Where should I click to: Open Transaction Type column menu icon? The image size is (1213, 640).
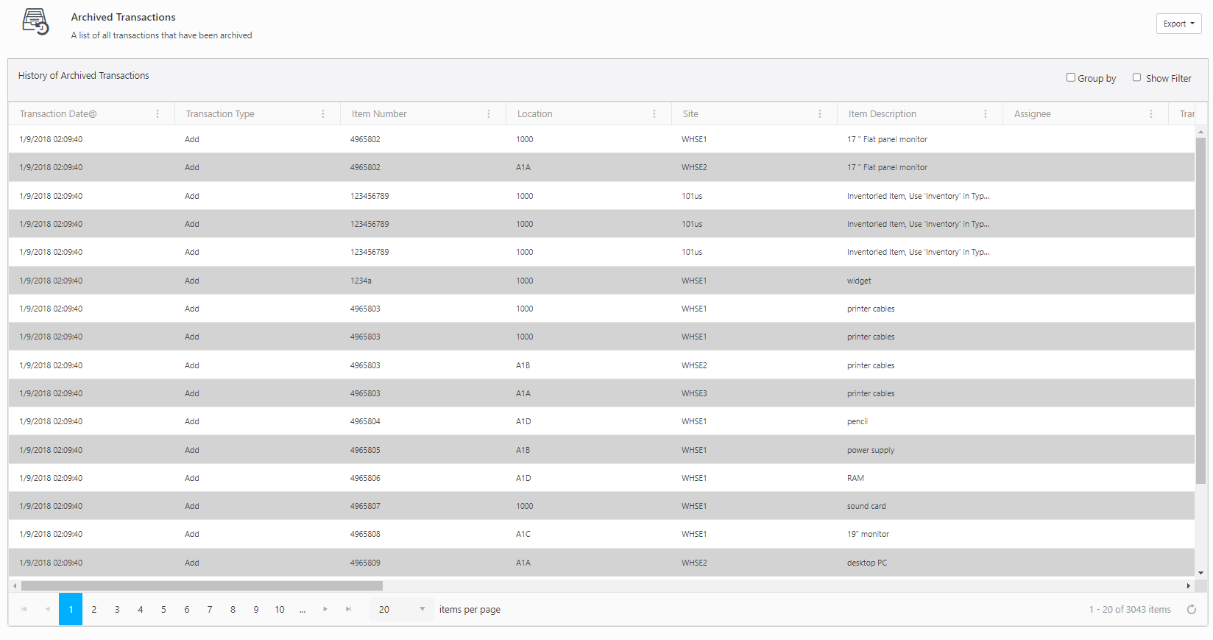[323, 114]
